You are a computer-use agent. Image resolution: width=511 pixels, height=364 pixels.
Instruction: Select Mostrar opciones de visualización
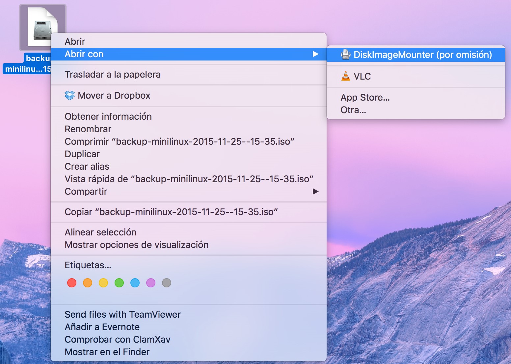click(189, 245)
